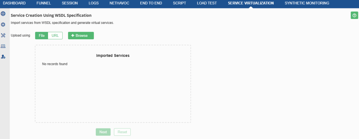Click the globe icon in left sidebar
359x139 pixels.
(3, 14)
